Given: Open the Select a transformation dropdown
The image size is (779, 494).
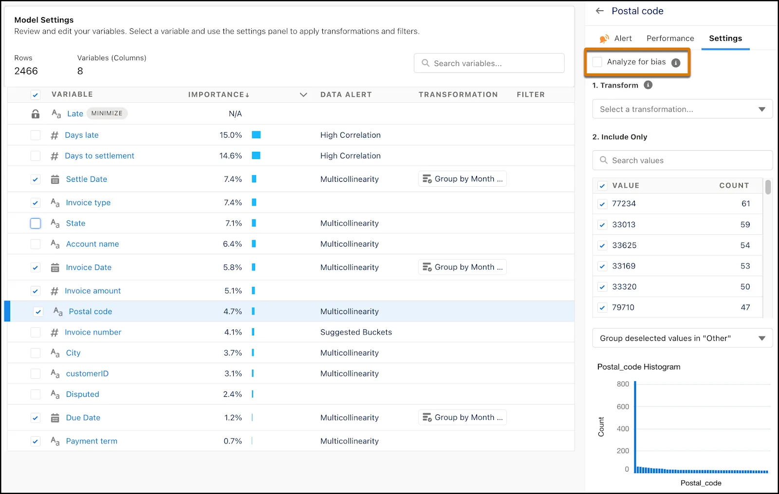Looking at the screenshot, I should [x=682, y=109].
